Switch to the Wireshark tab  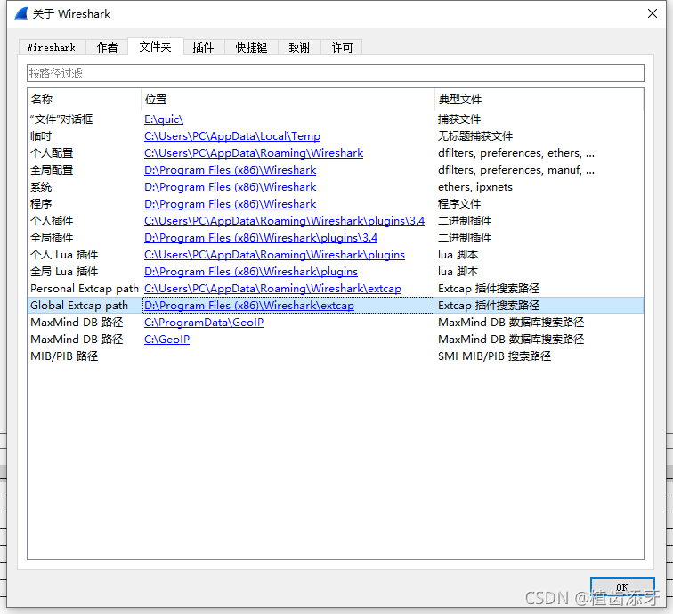[x=52, y=47]
